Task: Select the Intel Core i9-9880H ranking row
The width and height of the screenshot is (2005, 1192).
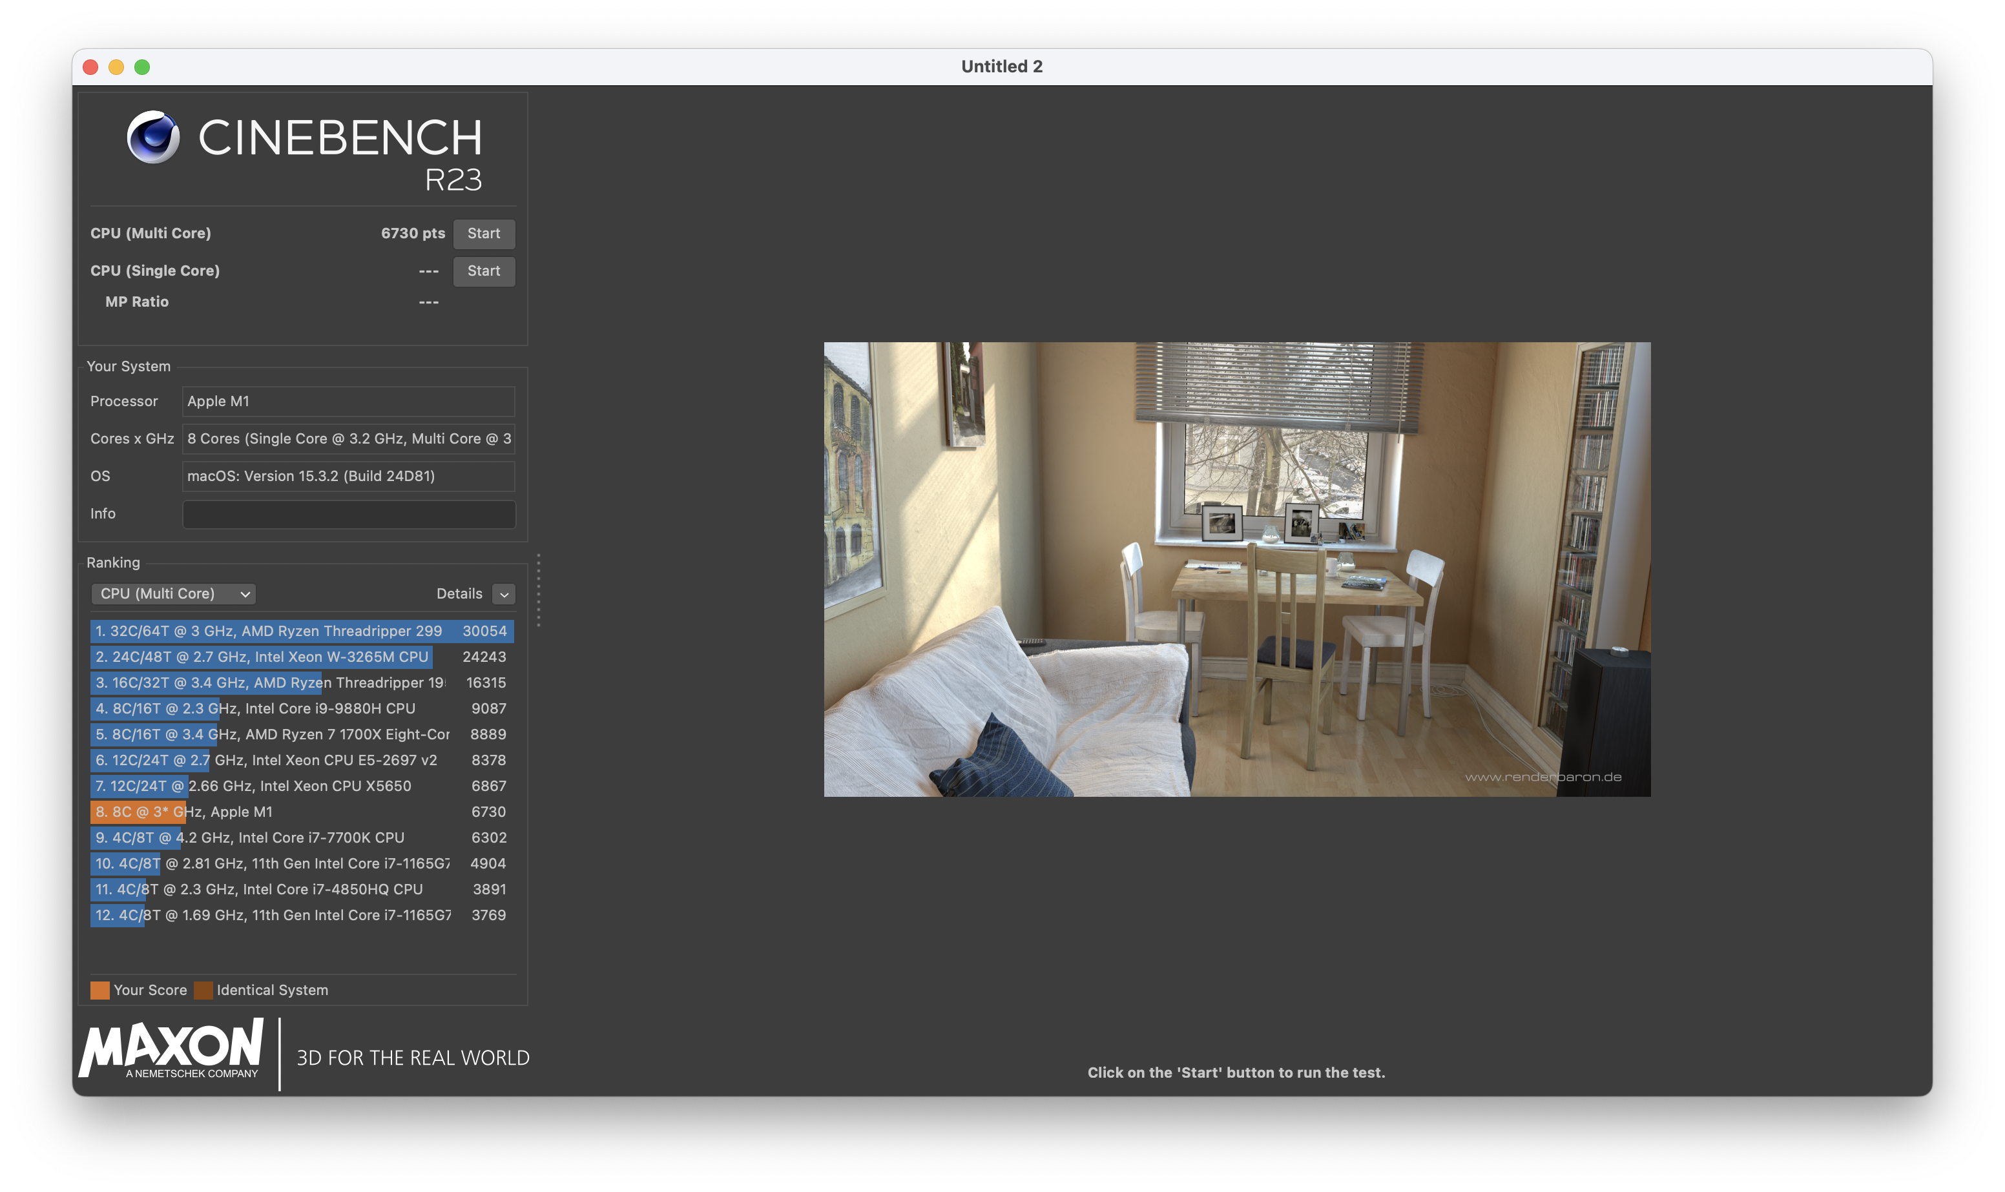Action: tap(301, 708)
